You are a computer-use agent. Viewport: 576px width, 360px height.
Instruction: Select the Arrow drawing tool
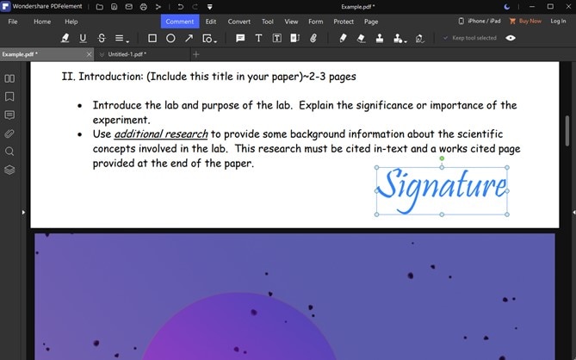pyautogui.click(x=189, y=38)
